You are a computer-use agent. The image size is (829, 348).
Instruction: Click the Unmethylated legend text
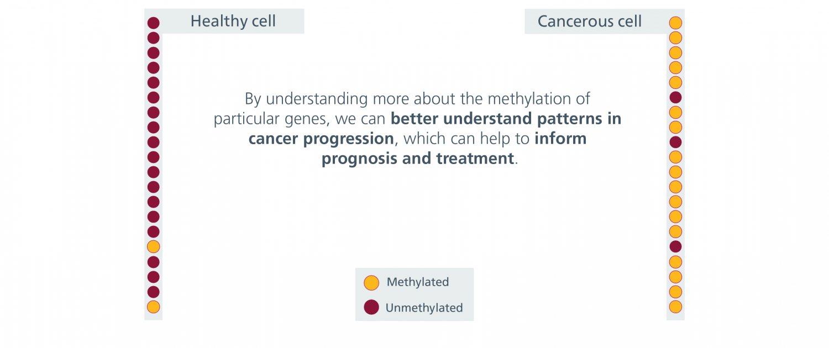(424, 308)
